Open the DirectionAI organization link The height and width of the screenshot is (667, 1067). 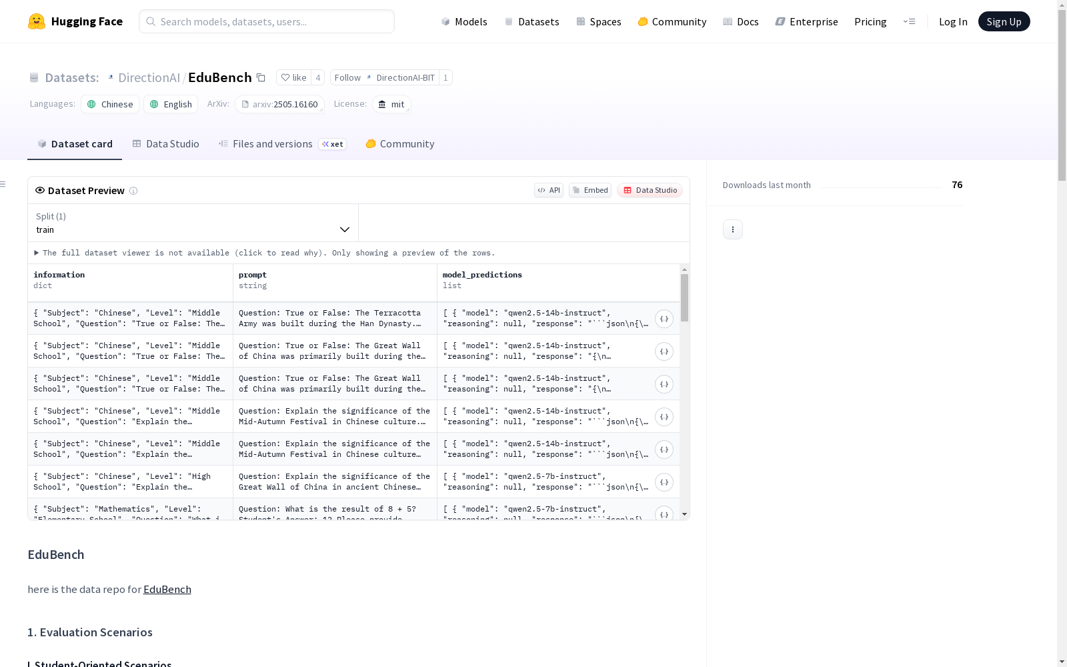(x=149, y=77)
